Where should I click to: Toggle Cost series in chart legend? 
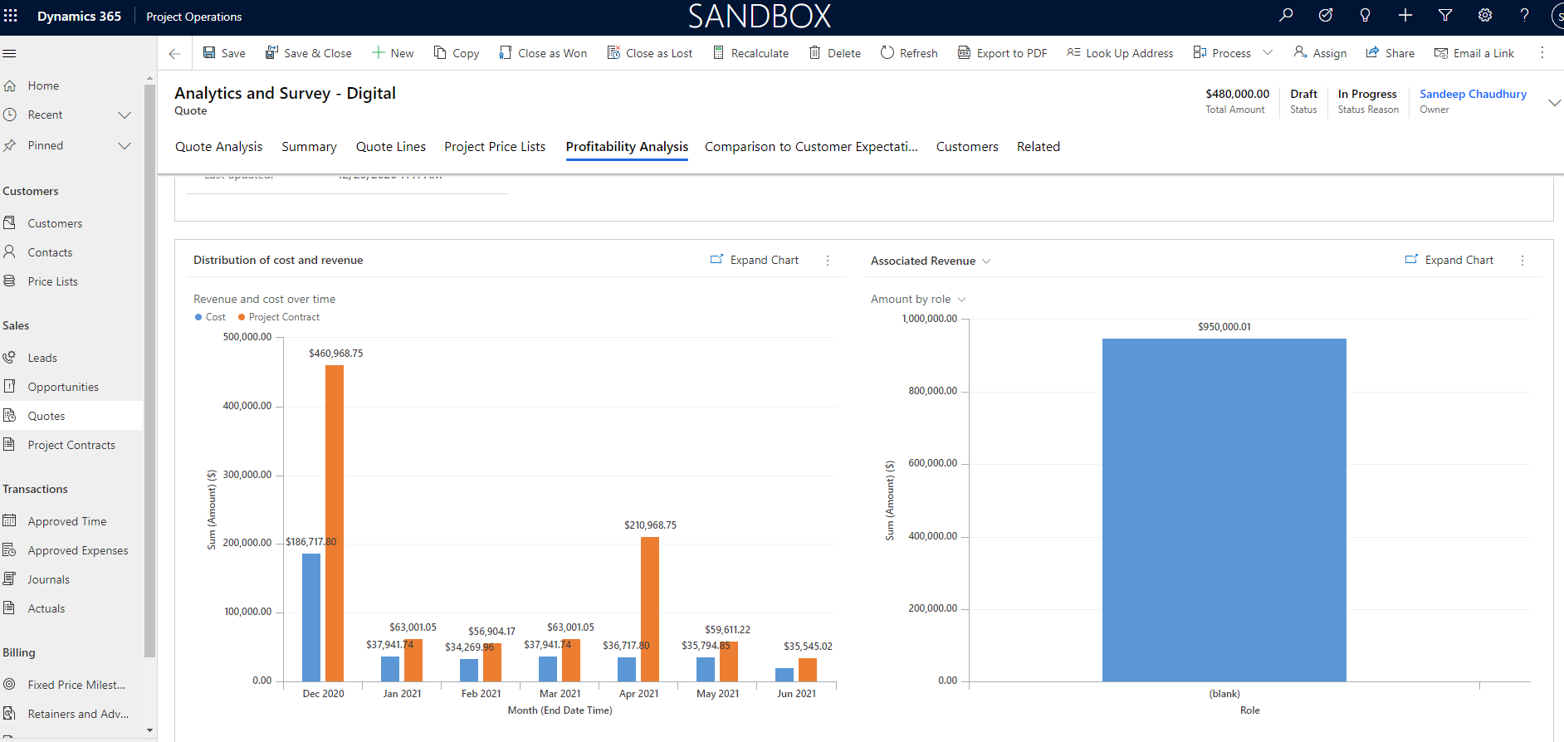pyautogui.click(x=210, y=317)
